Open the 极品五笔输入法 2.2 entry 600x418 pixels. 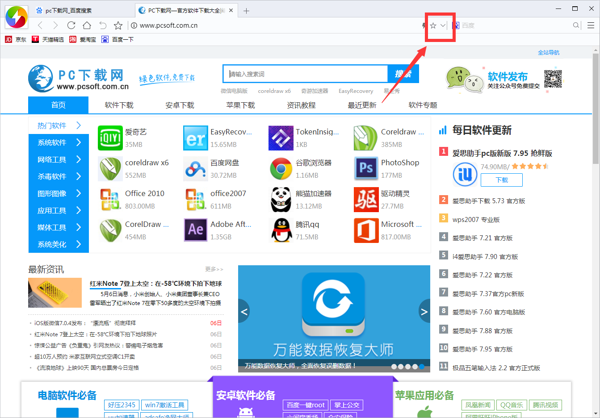tap(496, 368)
